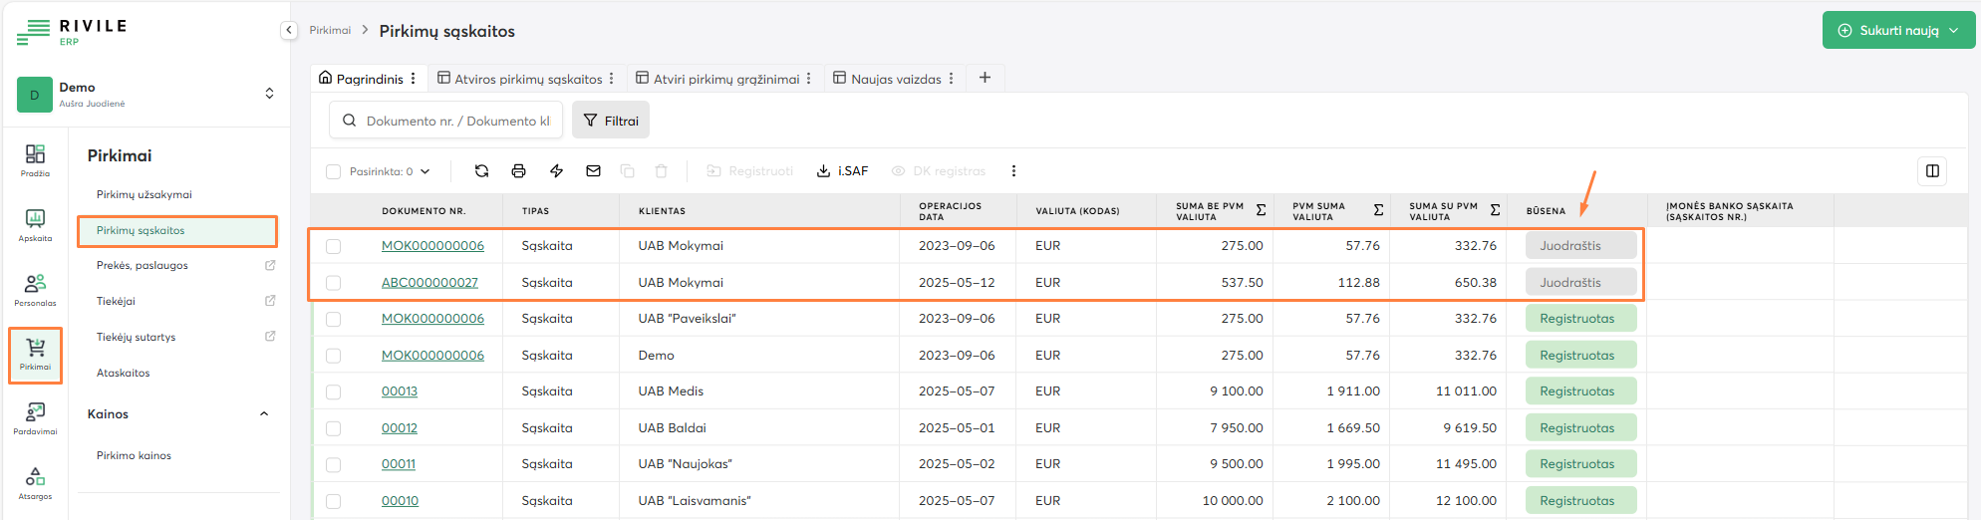1981x520 pixels.
Task: Toggle the select-all Pasirinkta checkbox
Action: pyautogui.click(x=334, y=171)
